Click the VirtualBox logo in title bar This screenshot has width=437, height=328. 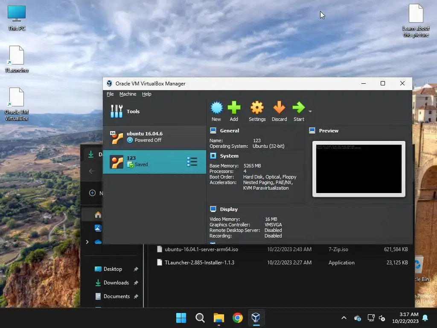109,83
